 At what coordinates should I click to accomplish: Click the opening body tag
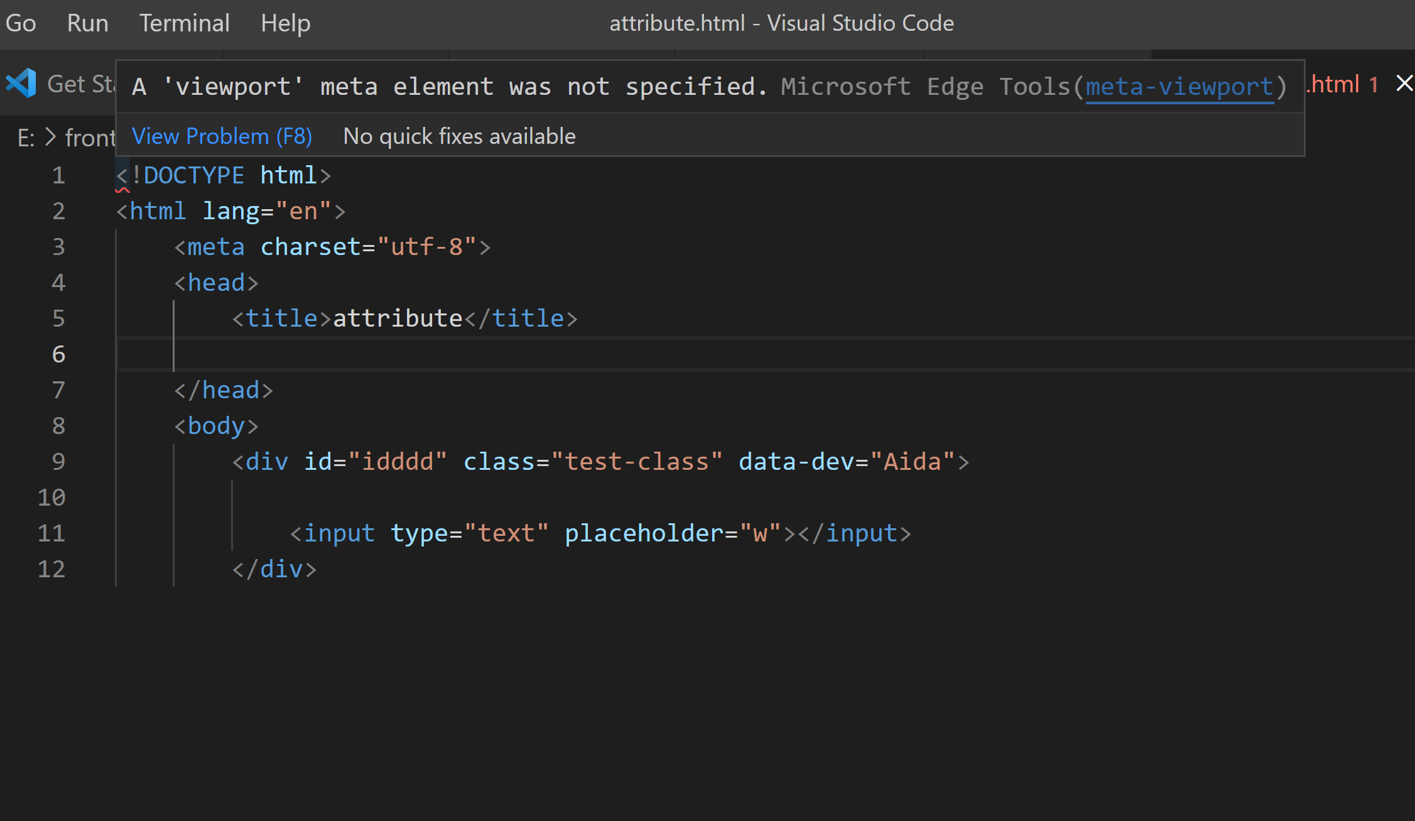coord(216,426)
